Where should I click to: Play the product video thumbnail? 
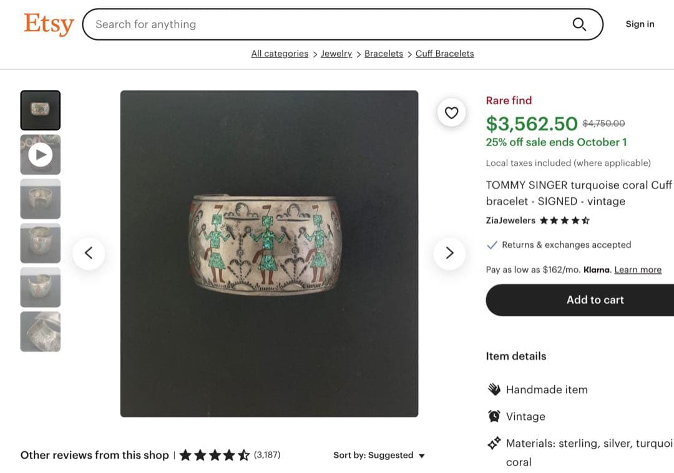(41, 155)
